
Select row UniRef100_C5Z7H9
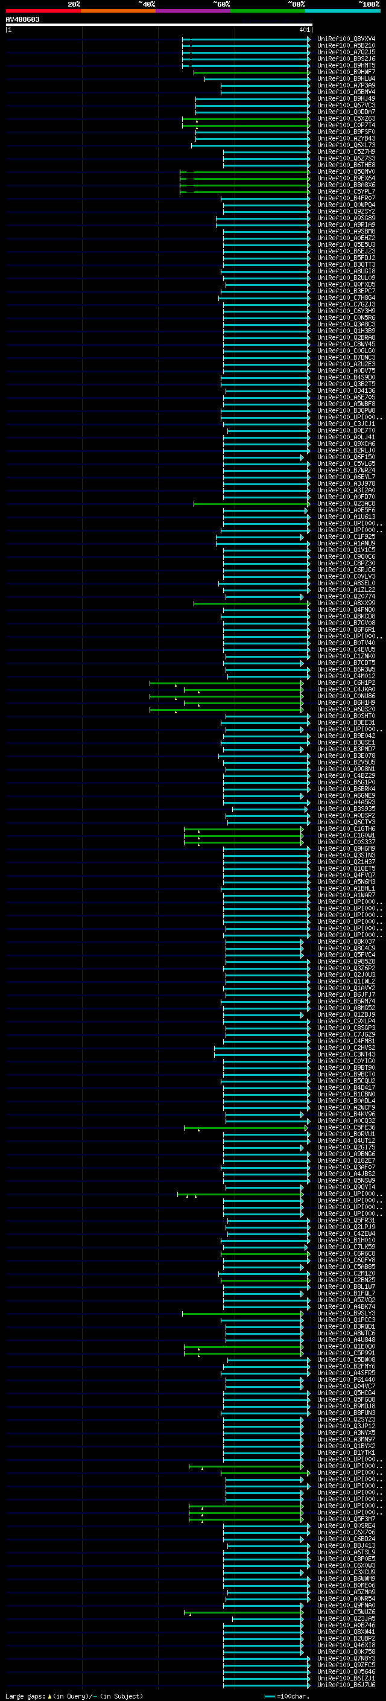(x=346, y=152)
